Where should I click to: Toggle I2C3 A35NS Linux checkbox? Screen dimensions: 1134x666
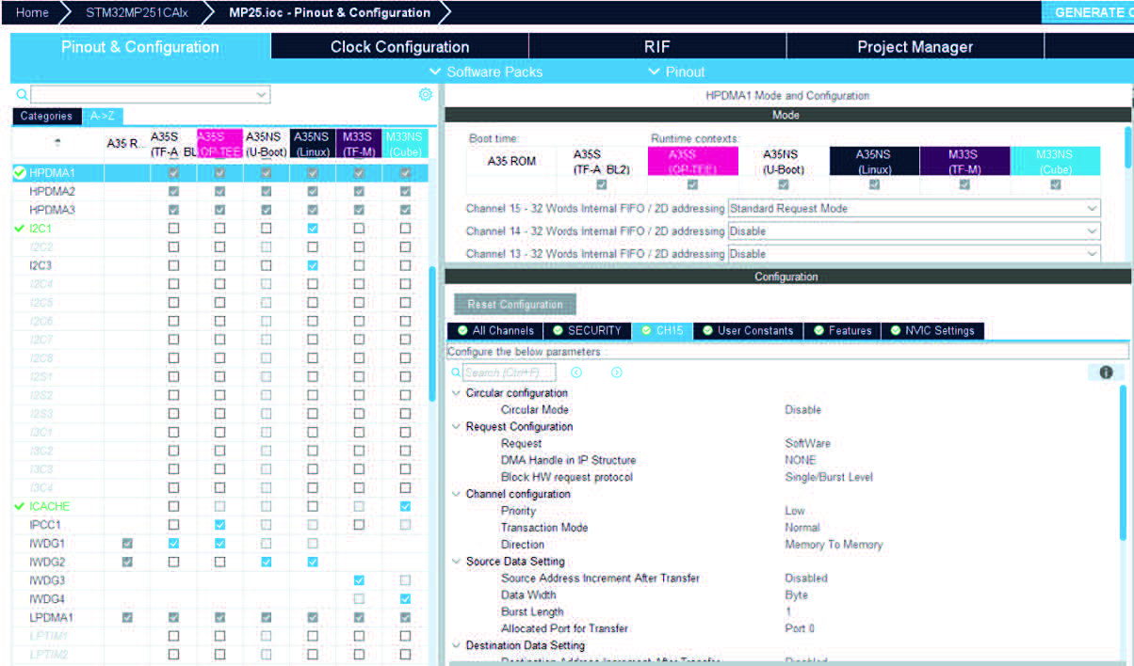click(x=312, y=265)
